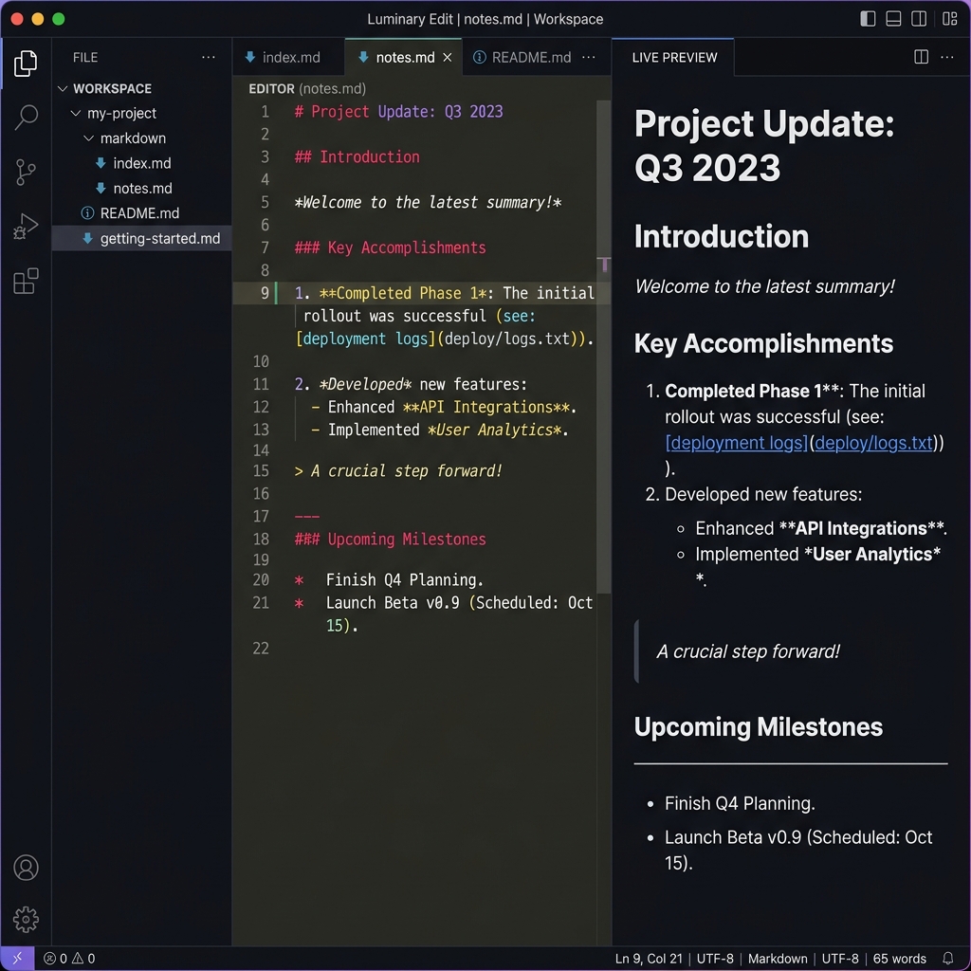Open the Manage gear icon

[26, 920]
